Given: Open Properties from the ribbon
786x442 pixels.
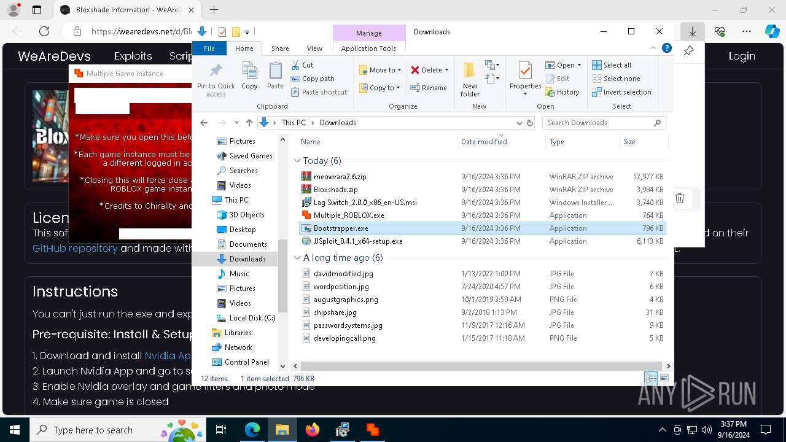Looking at the screenshot, I should [x=525, y=79].
